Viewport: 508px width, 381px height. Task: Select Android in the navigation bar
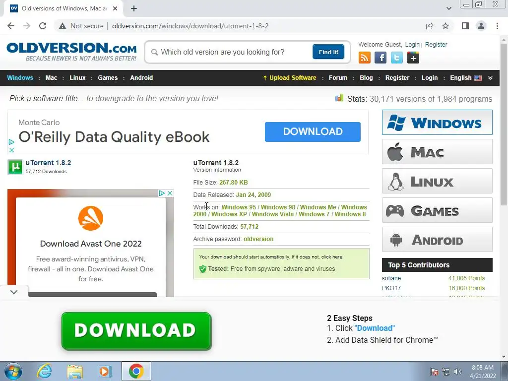click(x=141, y=78)
